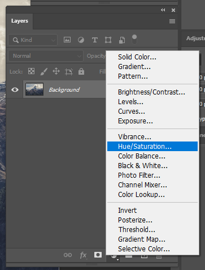Open Layers panel hamburger menu
Screen dimensions: 205x270
coord(172,21)
